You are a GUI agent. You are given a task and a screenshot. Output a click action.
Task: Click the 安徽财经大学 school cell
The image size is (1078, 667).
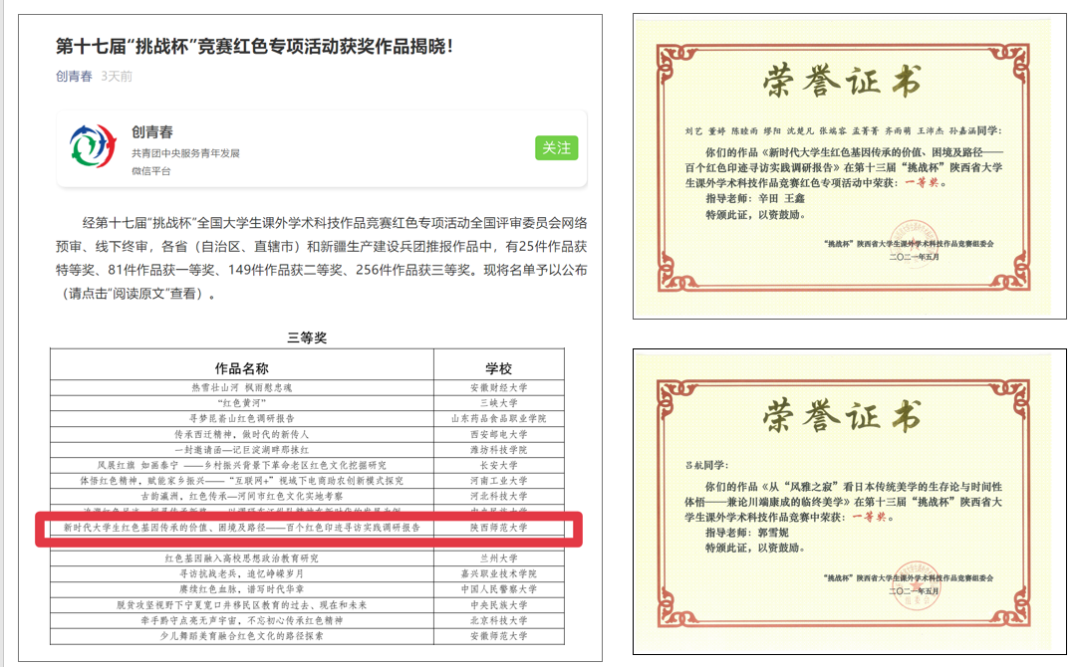[x=498, y=387]
